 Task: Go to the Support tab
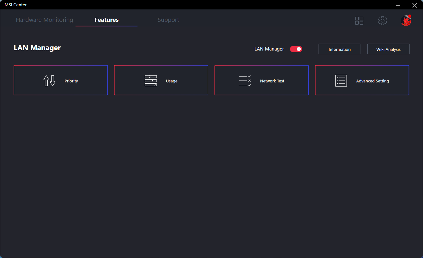168,20
